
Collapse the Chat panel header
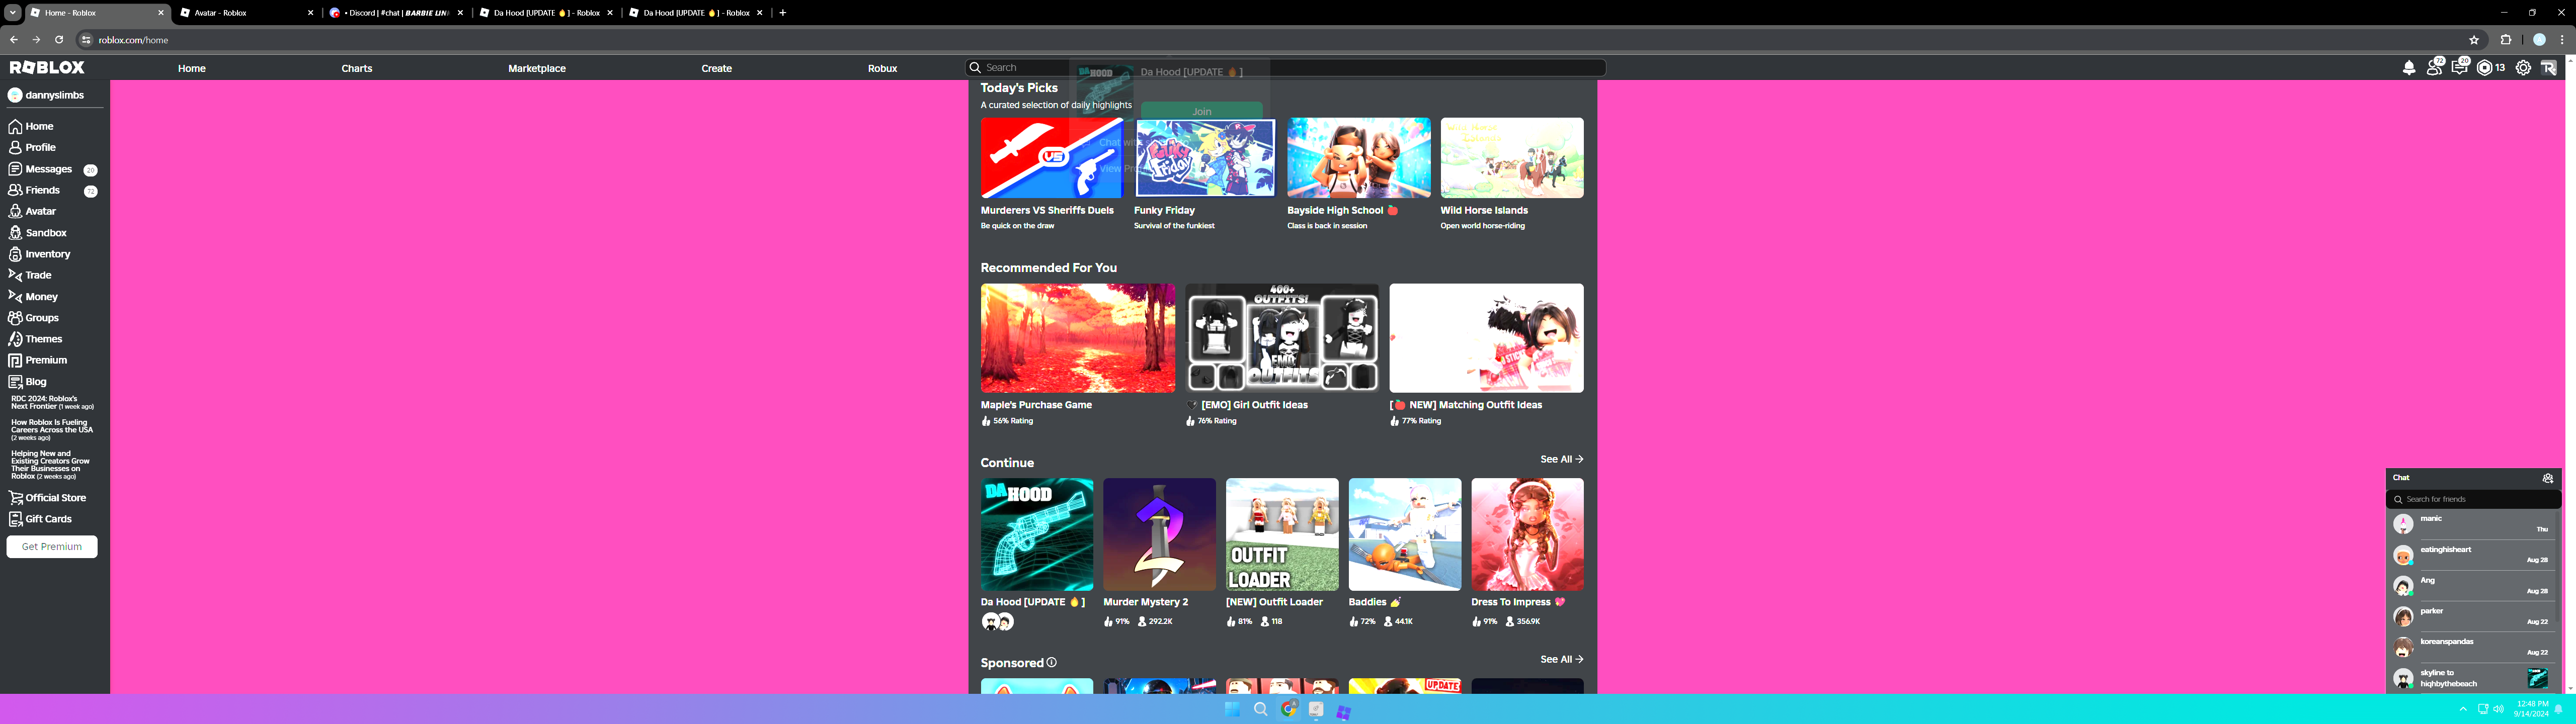coord(2450,478)
